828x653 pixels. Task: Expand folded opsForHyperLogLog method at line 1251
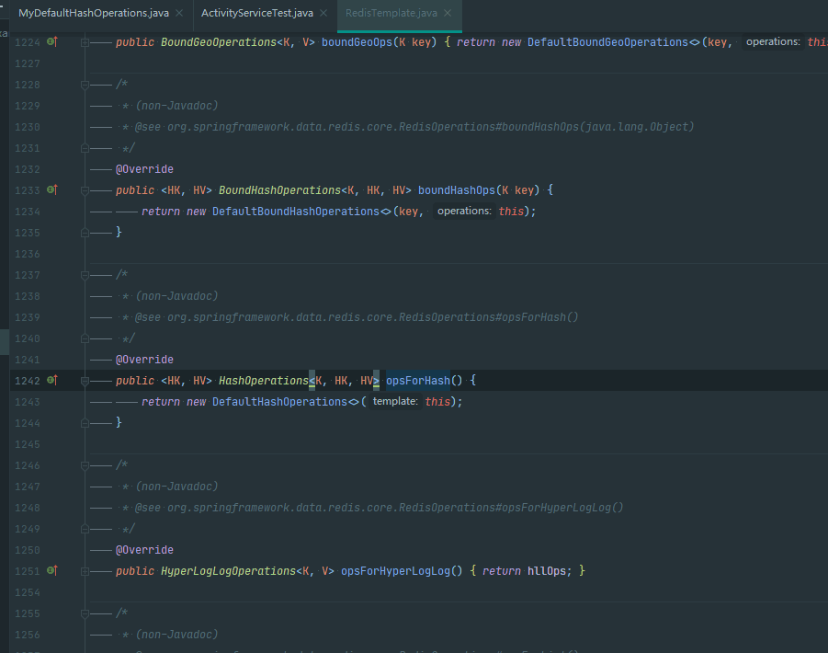click(x=85, y=571)
